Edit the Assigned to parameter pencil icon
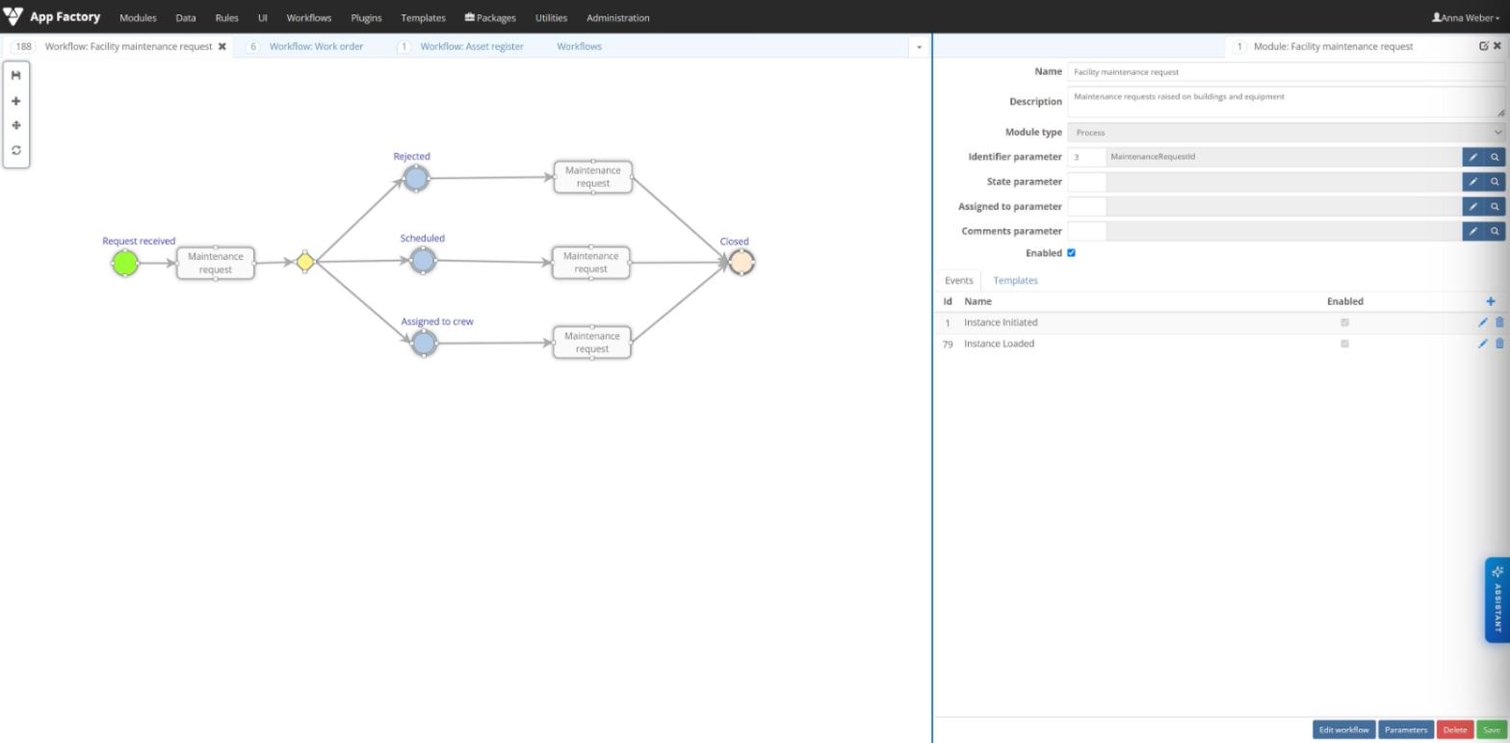Screen dimensions: 1510x743 (x=1473, y=207)
